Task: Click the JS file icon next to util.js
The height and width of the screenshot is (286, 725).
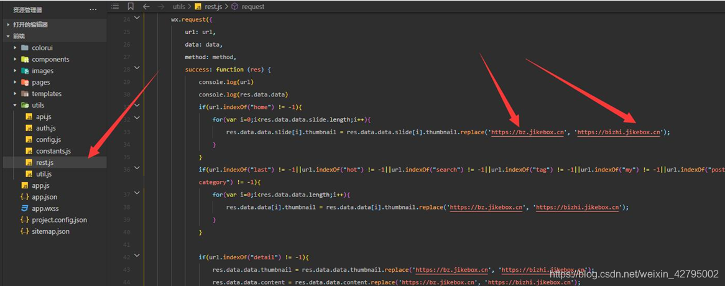Action: point(29,174)
